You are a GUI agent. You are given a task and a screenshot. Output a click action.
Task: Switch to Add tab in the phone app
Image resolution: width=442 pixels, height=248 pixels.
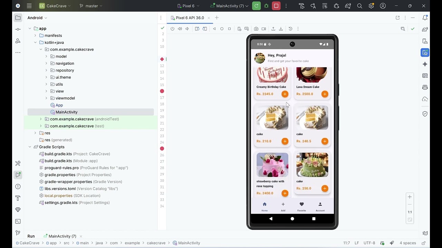pyautogui.click(x=283, y=207)
